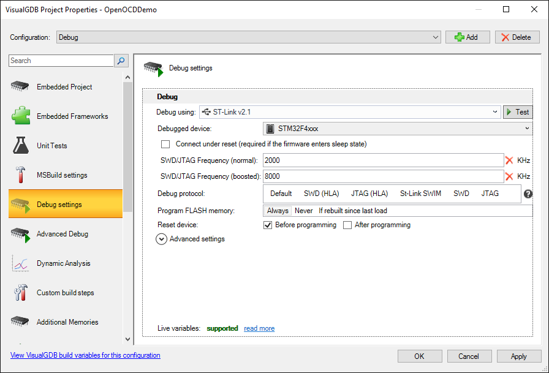Click the normal SWD/JTAG frequency field
The height and width of the screenshot is (373, 549).
384,160
